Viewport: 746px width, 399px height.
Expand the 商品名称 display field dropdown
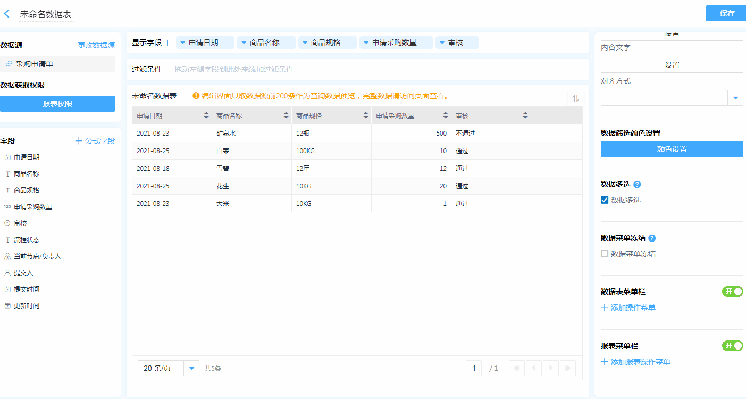click(x=244, y=43)
